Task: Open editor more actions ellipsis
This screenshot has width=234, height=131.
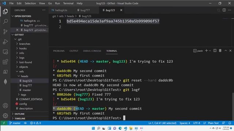Action: pyautogui.click(x=230, y=10)
